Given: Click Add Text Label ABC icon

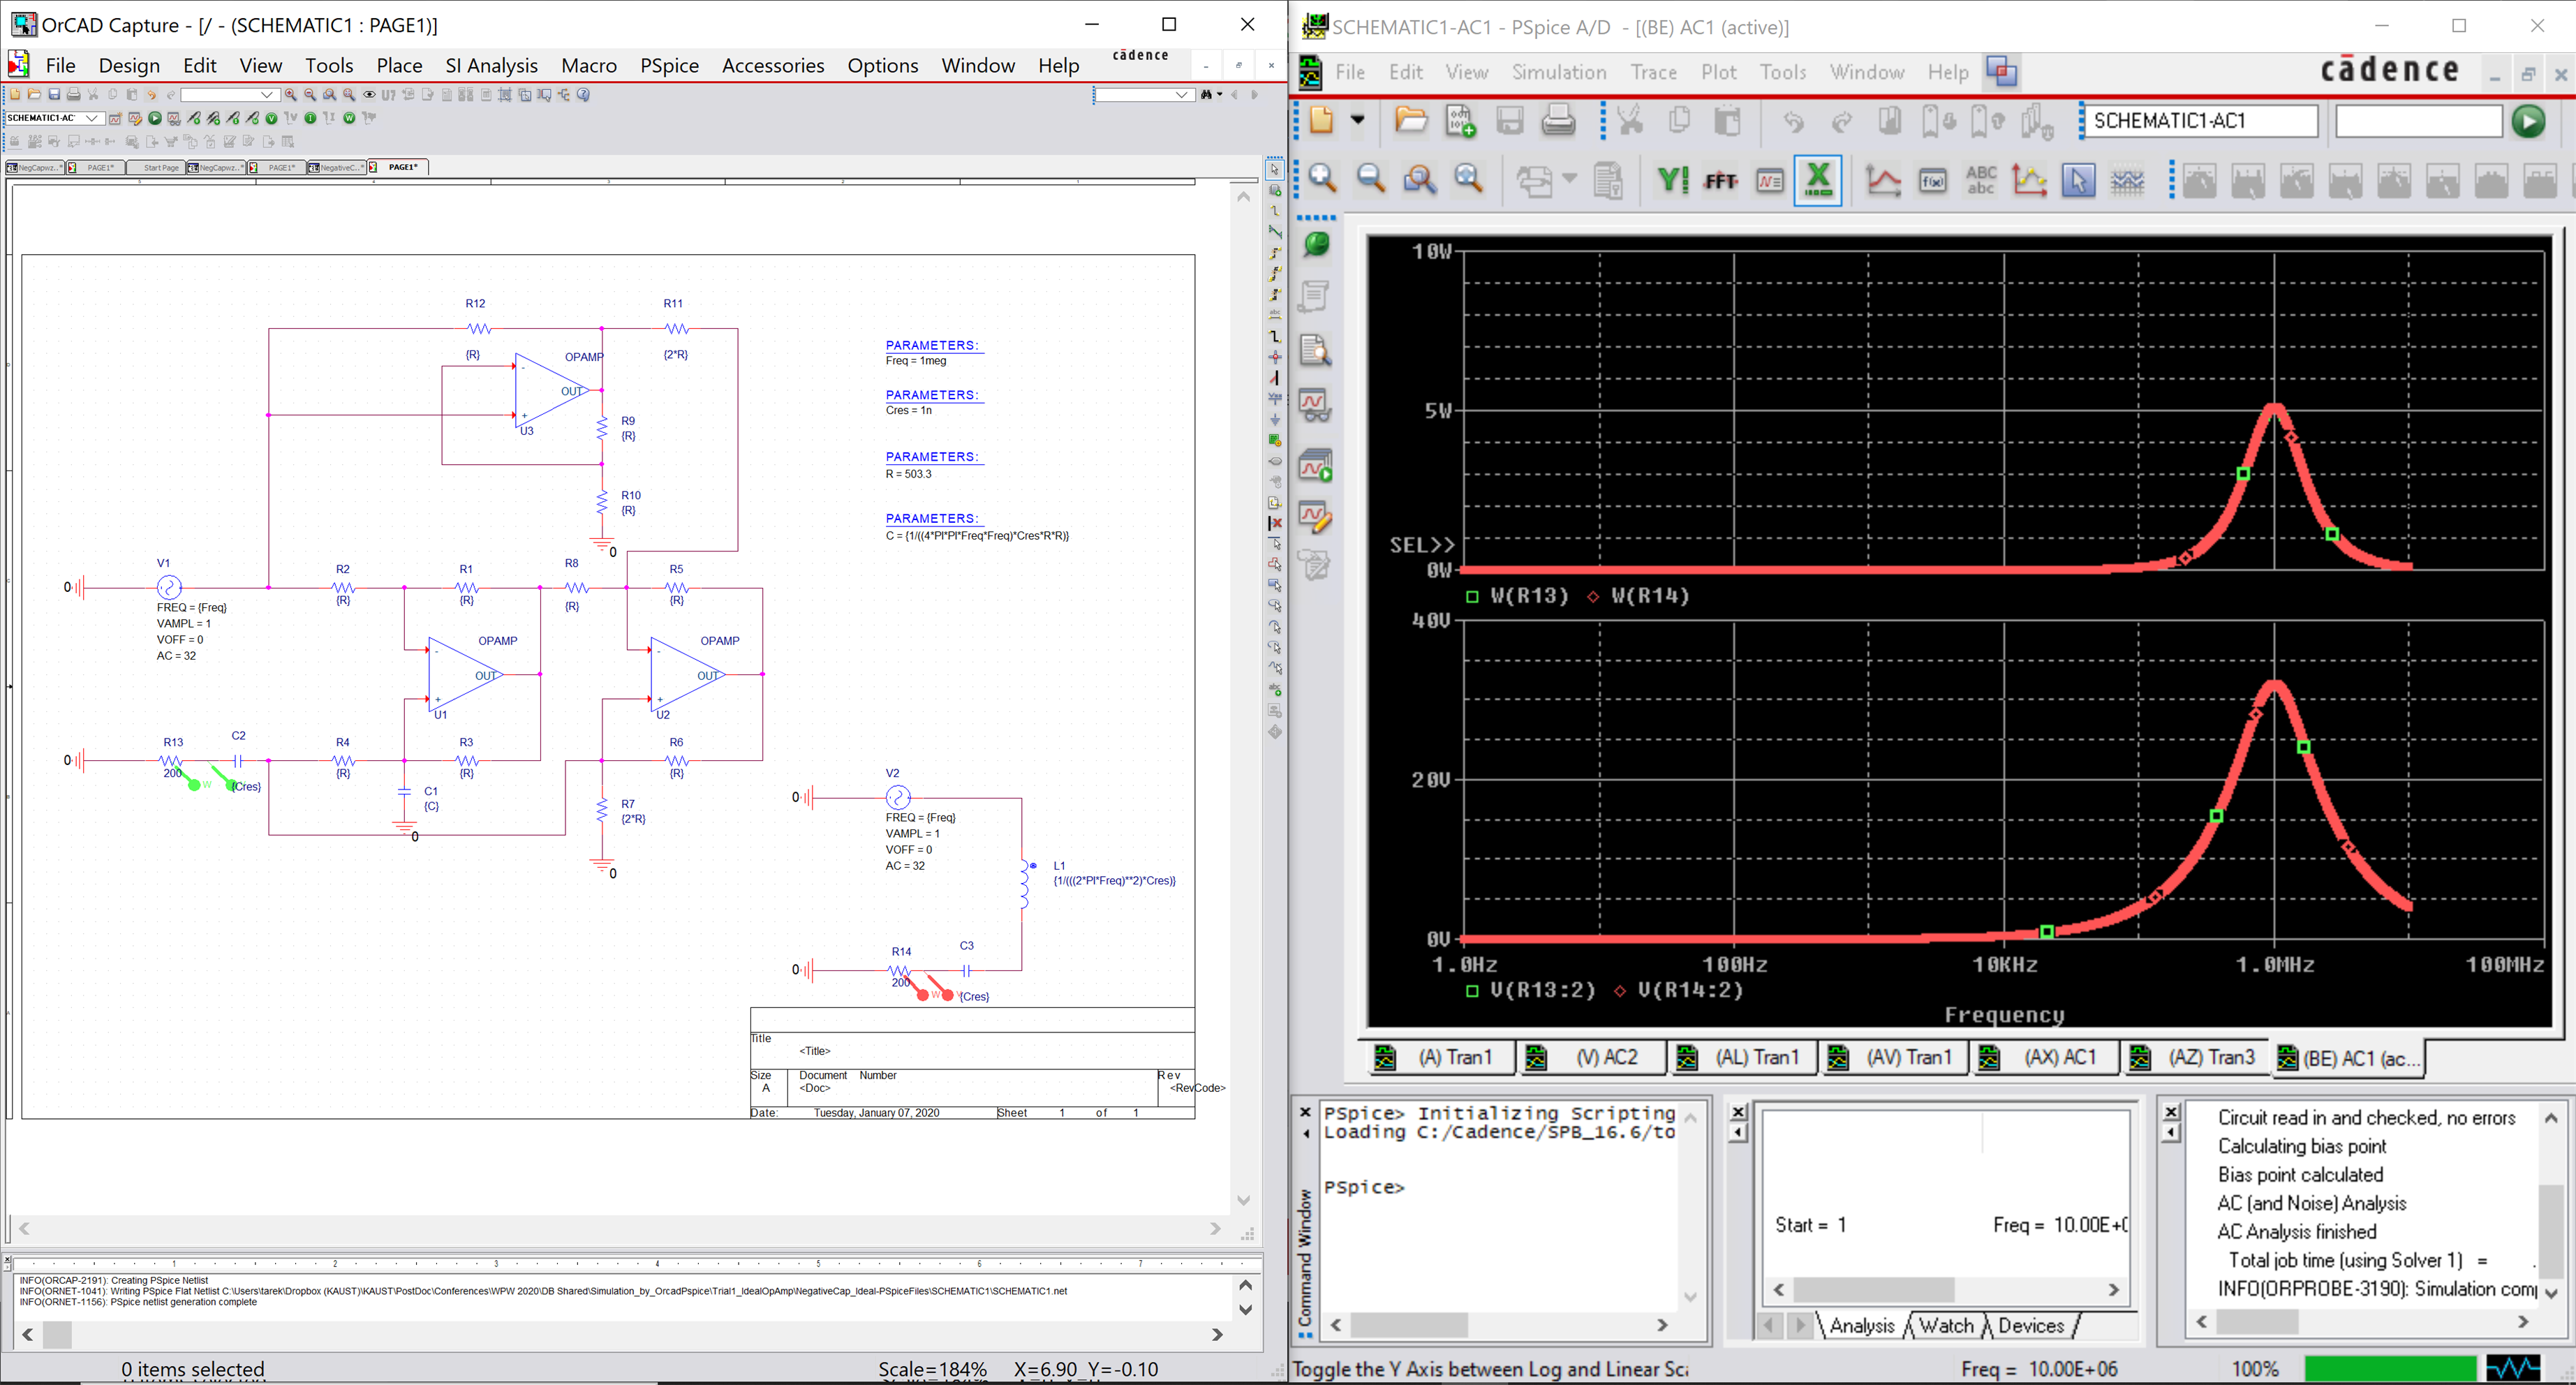Looking at the screenshot, I should pyautogui.click(x=1981, y=180).
